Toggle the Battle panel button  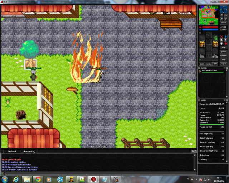click(209, 64)
